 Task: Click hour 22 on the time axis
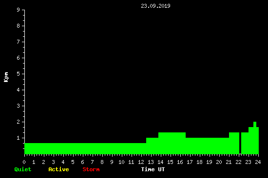pos(238,162)
